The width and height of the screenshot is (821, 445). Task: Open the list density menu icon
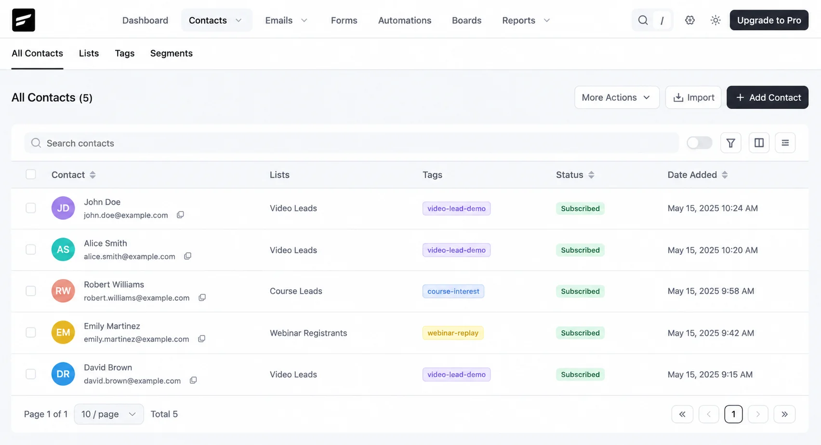[x=785, y=143]
